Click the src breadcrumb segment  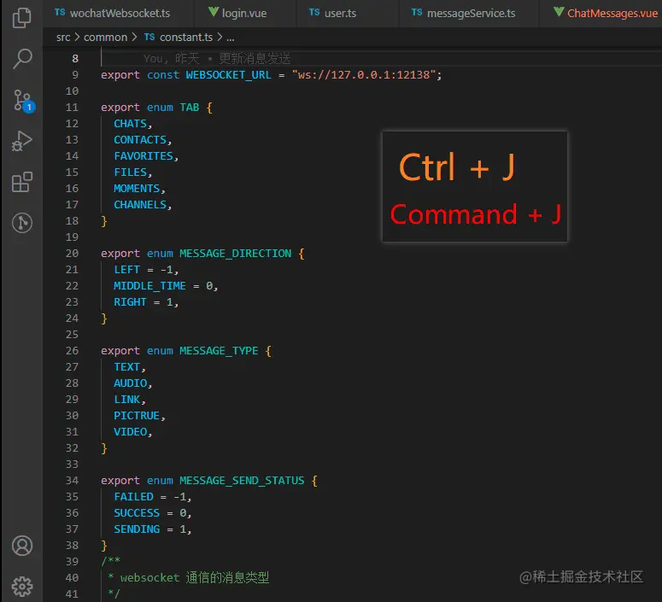[x=63, y=38]
